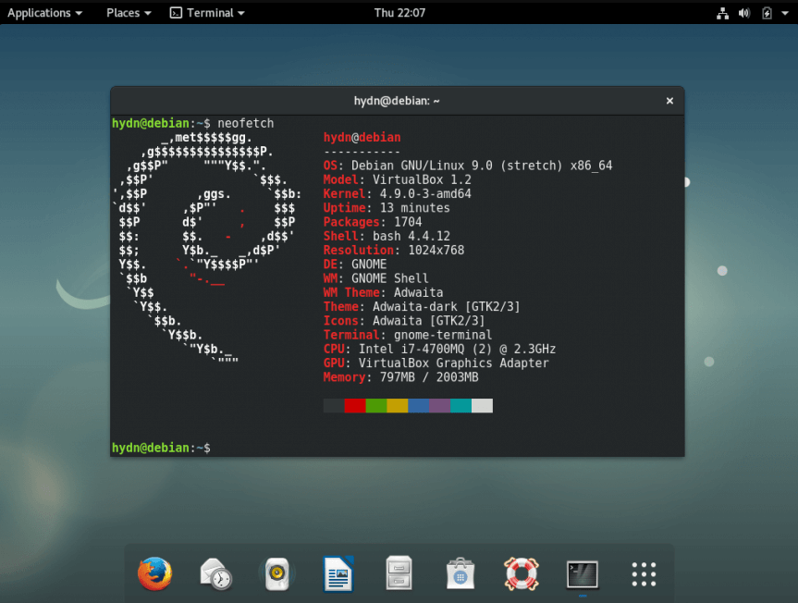Launch Evolution mail from the dock

point(215,574)
